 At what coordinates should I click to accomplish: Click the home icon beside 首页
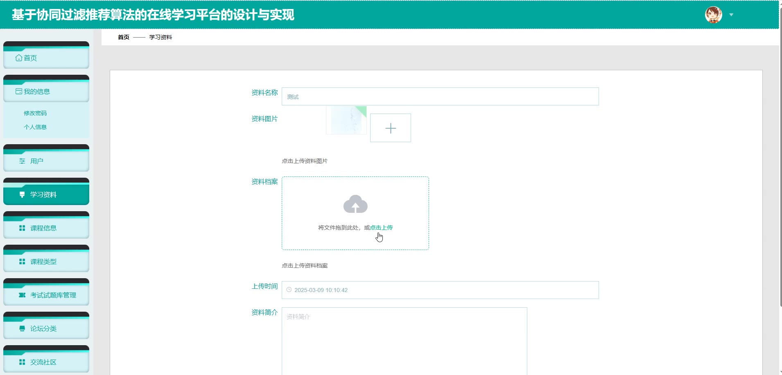pyautogui.click(x=19, y=58)
